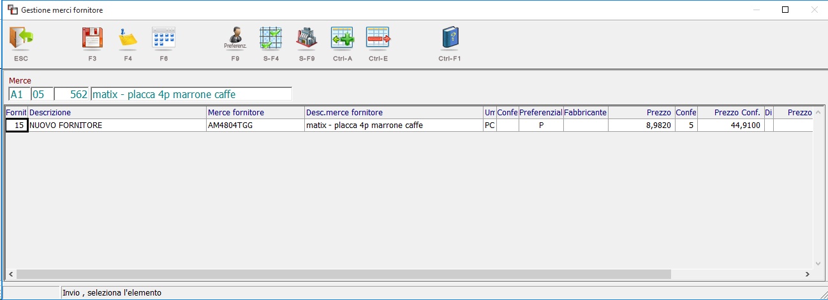Image resolution: width=828 pixels, height=300 pixels.
Task: Click the Fornit column header
Action: 17,113
